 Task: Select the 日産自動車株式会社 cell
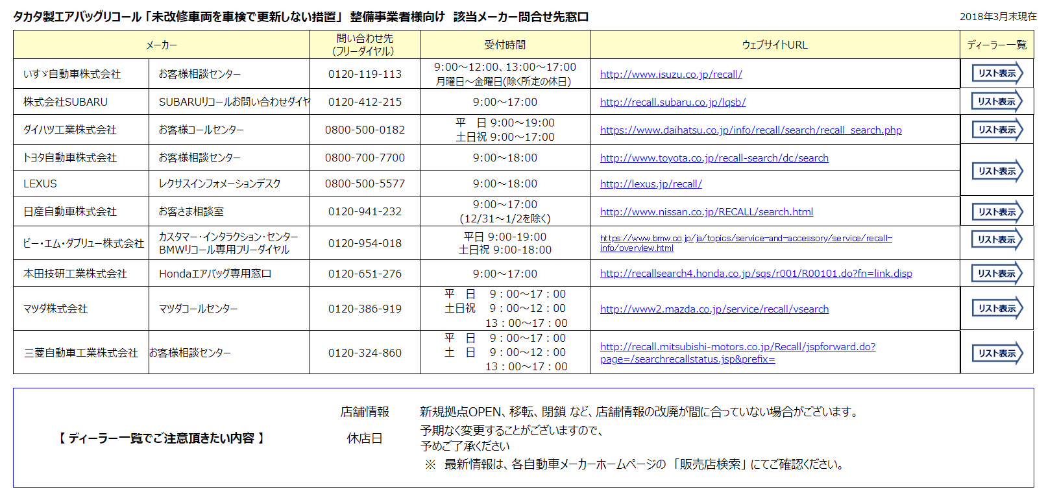tap(81, 211)
